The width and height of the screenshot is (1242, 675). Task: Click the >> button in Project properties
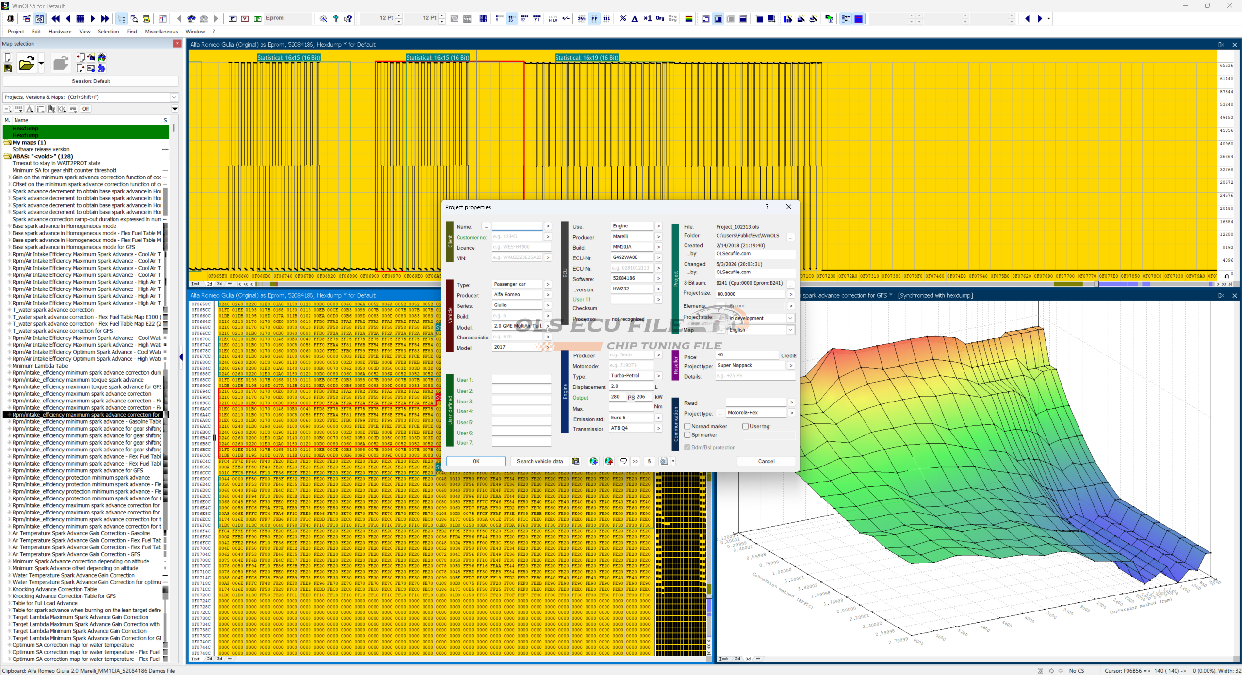(x=635, y=461)
